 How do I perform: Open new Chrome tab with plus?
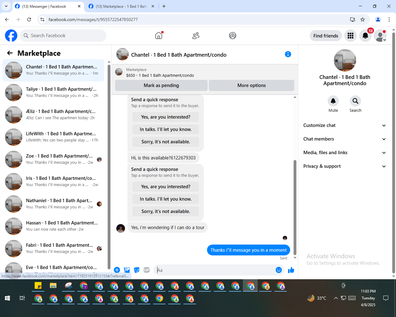pos(164,6)
